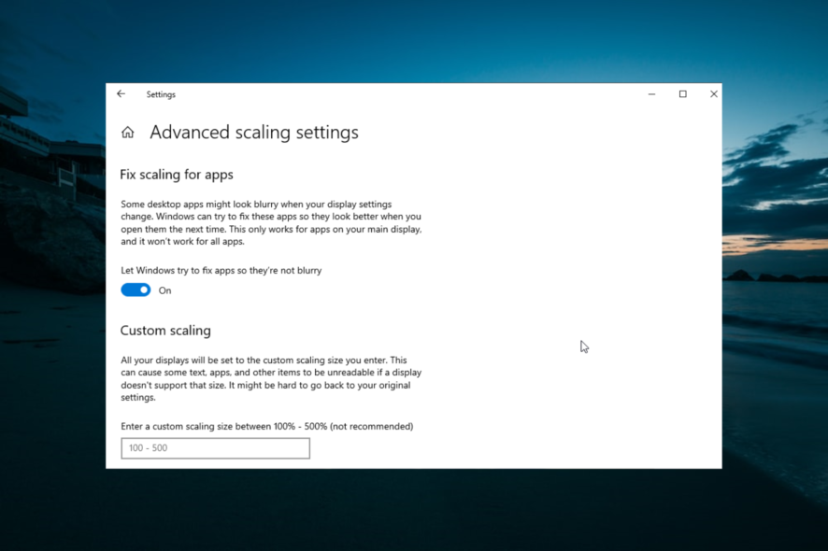
Task: Click the "Custom scaling" section heading
Action: [x=165, y=331]
